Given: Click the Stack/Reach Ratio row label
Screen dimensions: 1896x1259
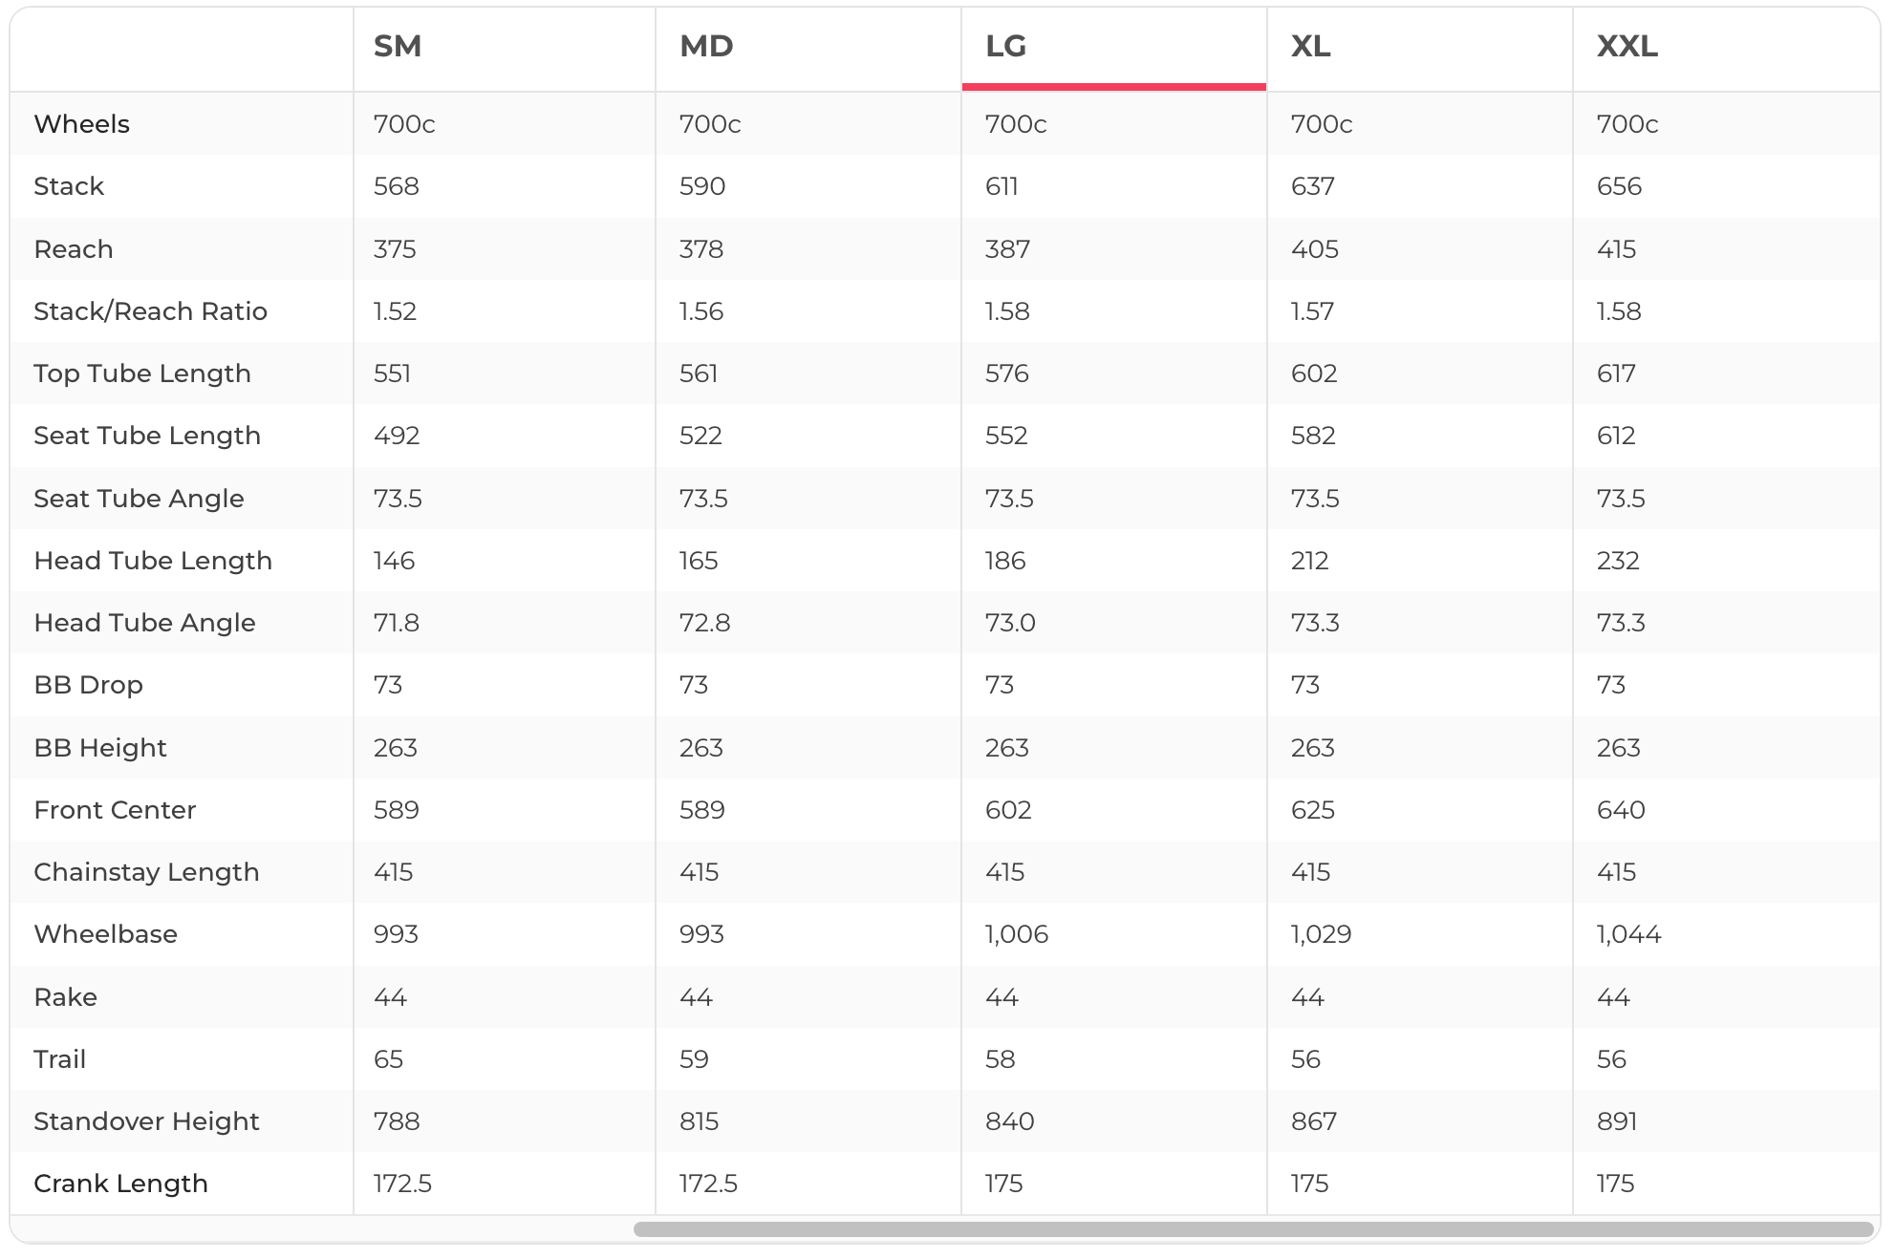Looking at the screenshot, I should point(150,311).
